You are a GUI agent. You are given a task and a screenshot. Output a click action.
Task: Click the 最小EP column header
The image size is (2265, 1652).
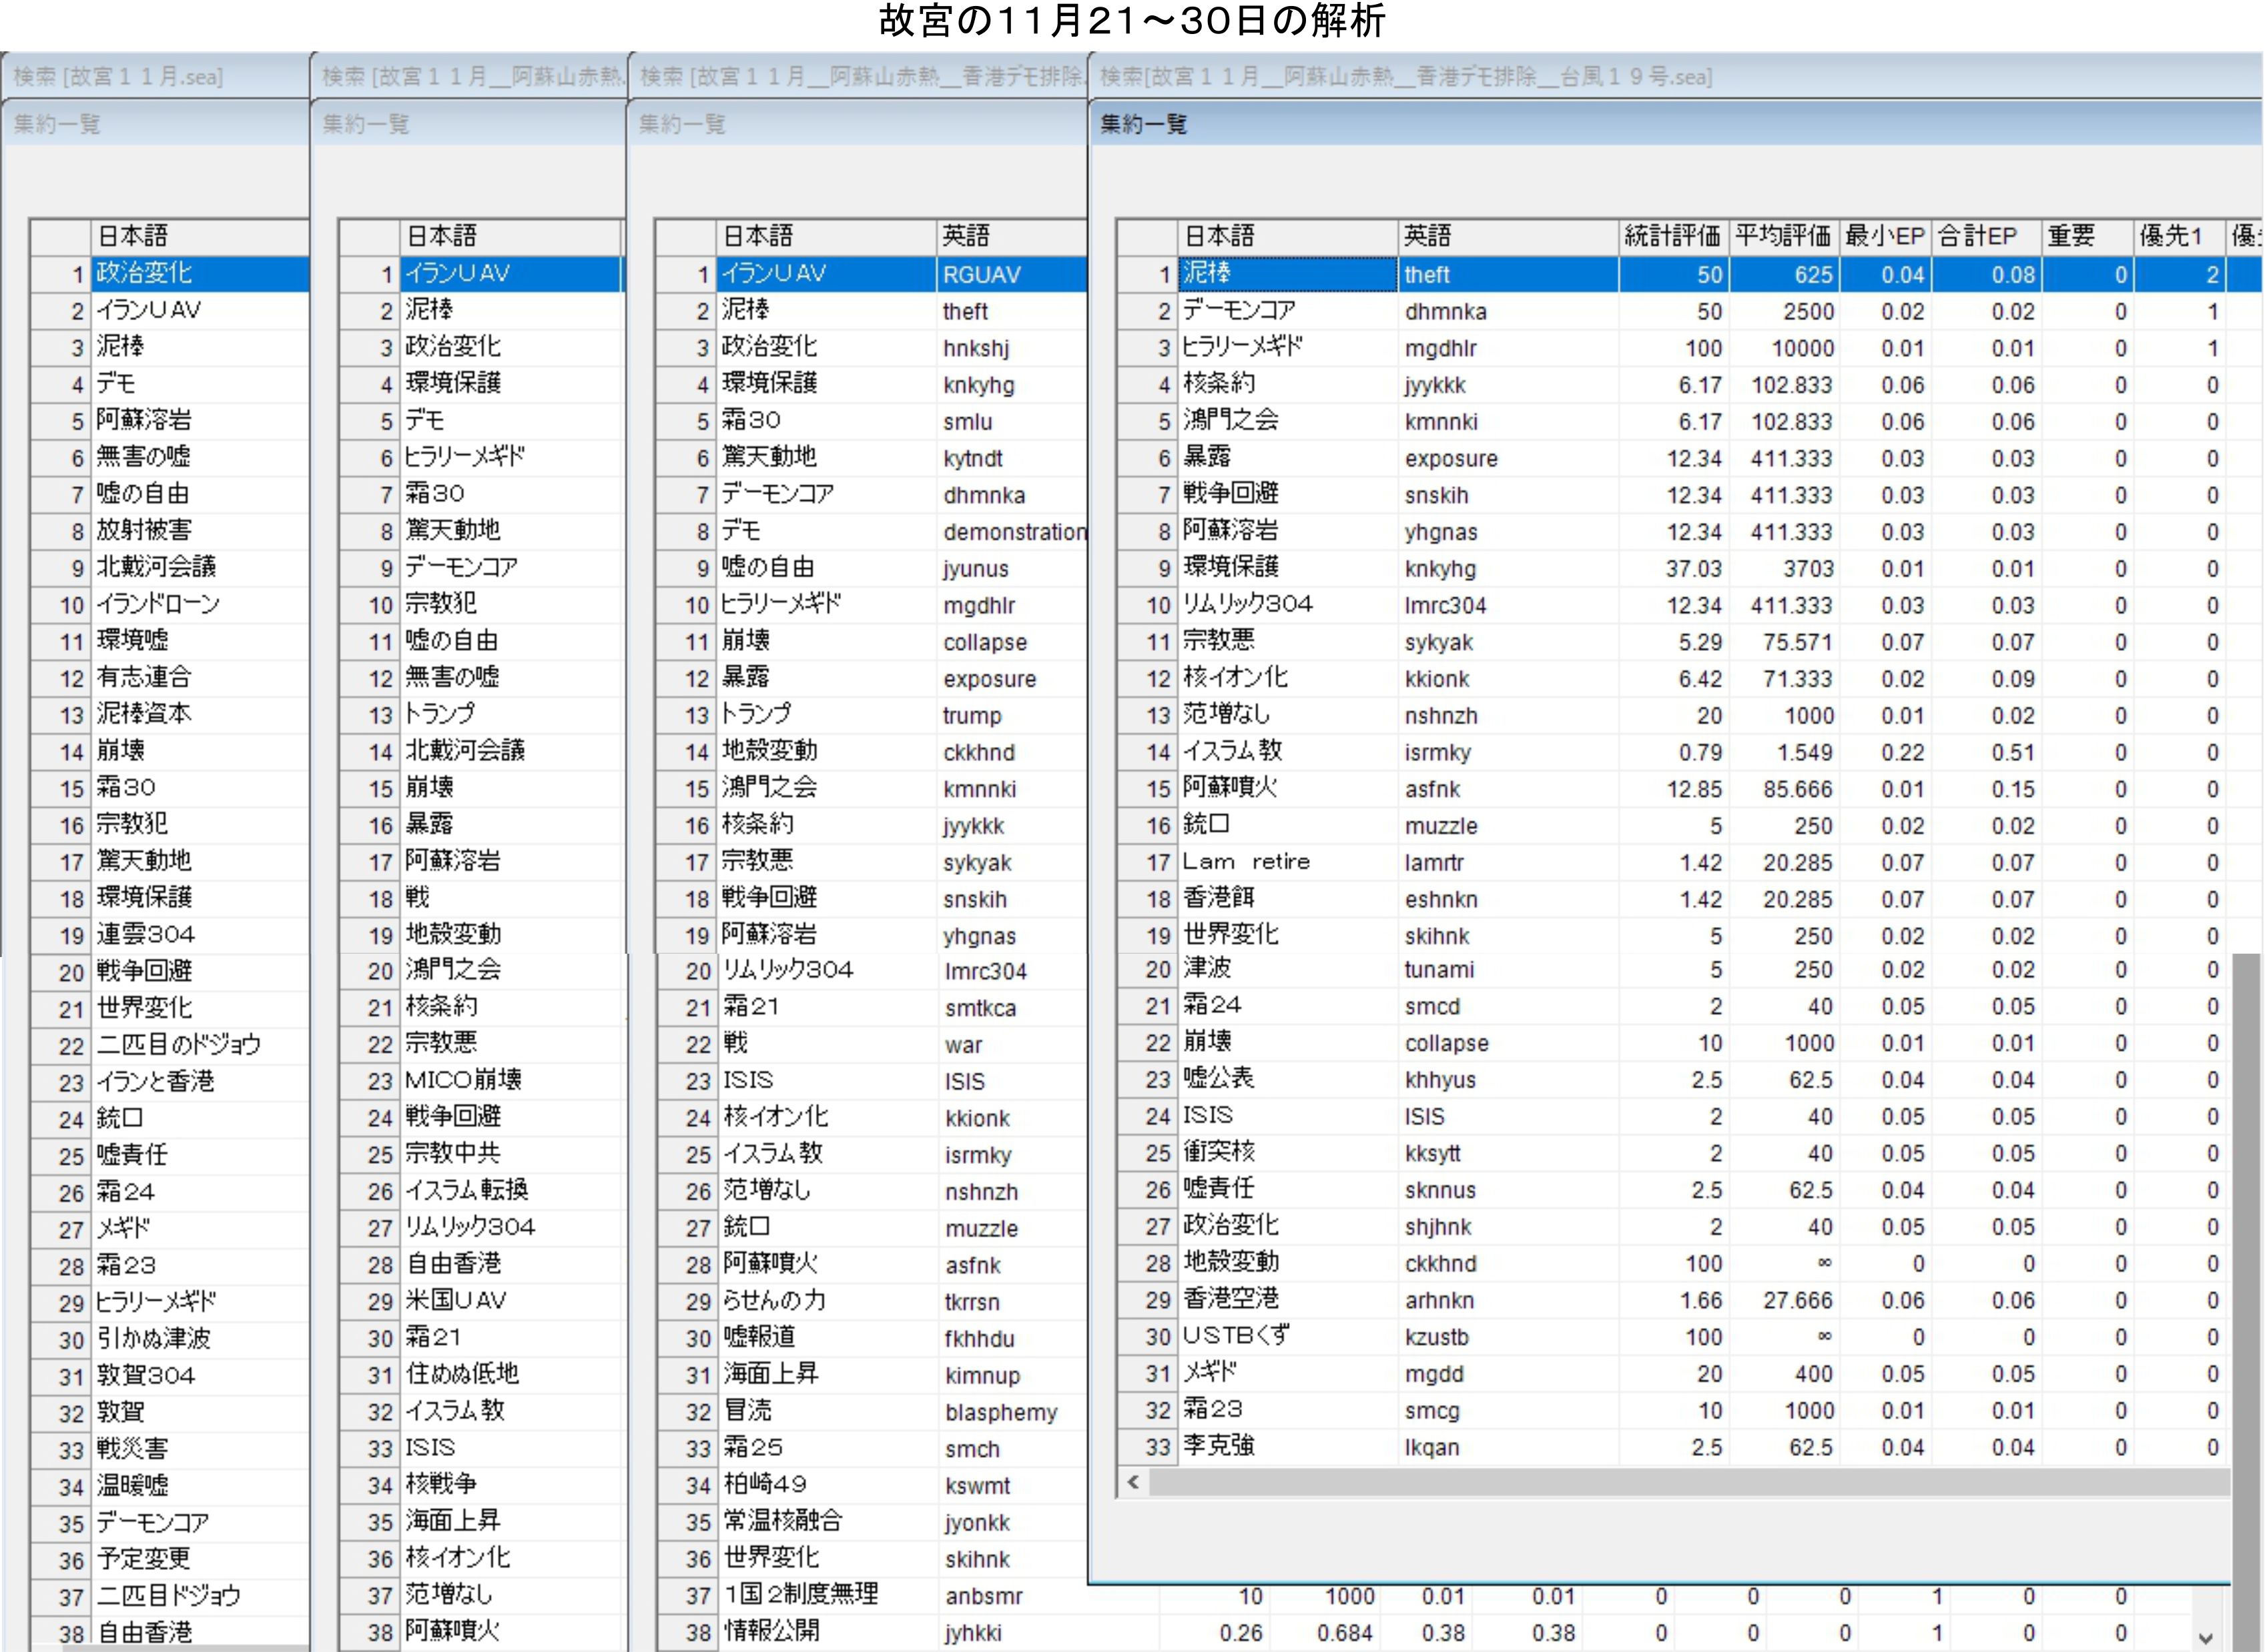[x=1885, y=236]
